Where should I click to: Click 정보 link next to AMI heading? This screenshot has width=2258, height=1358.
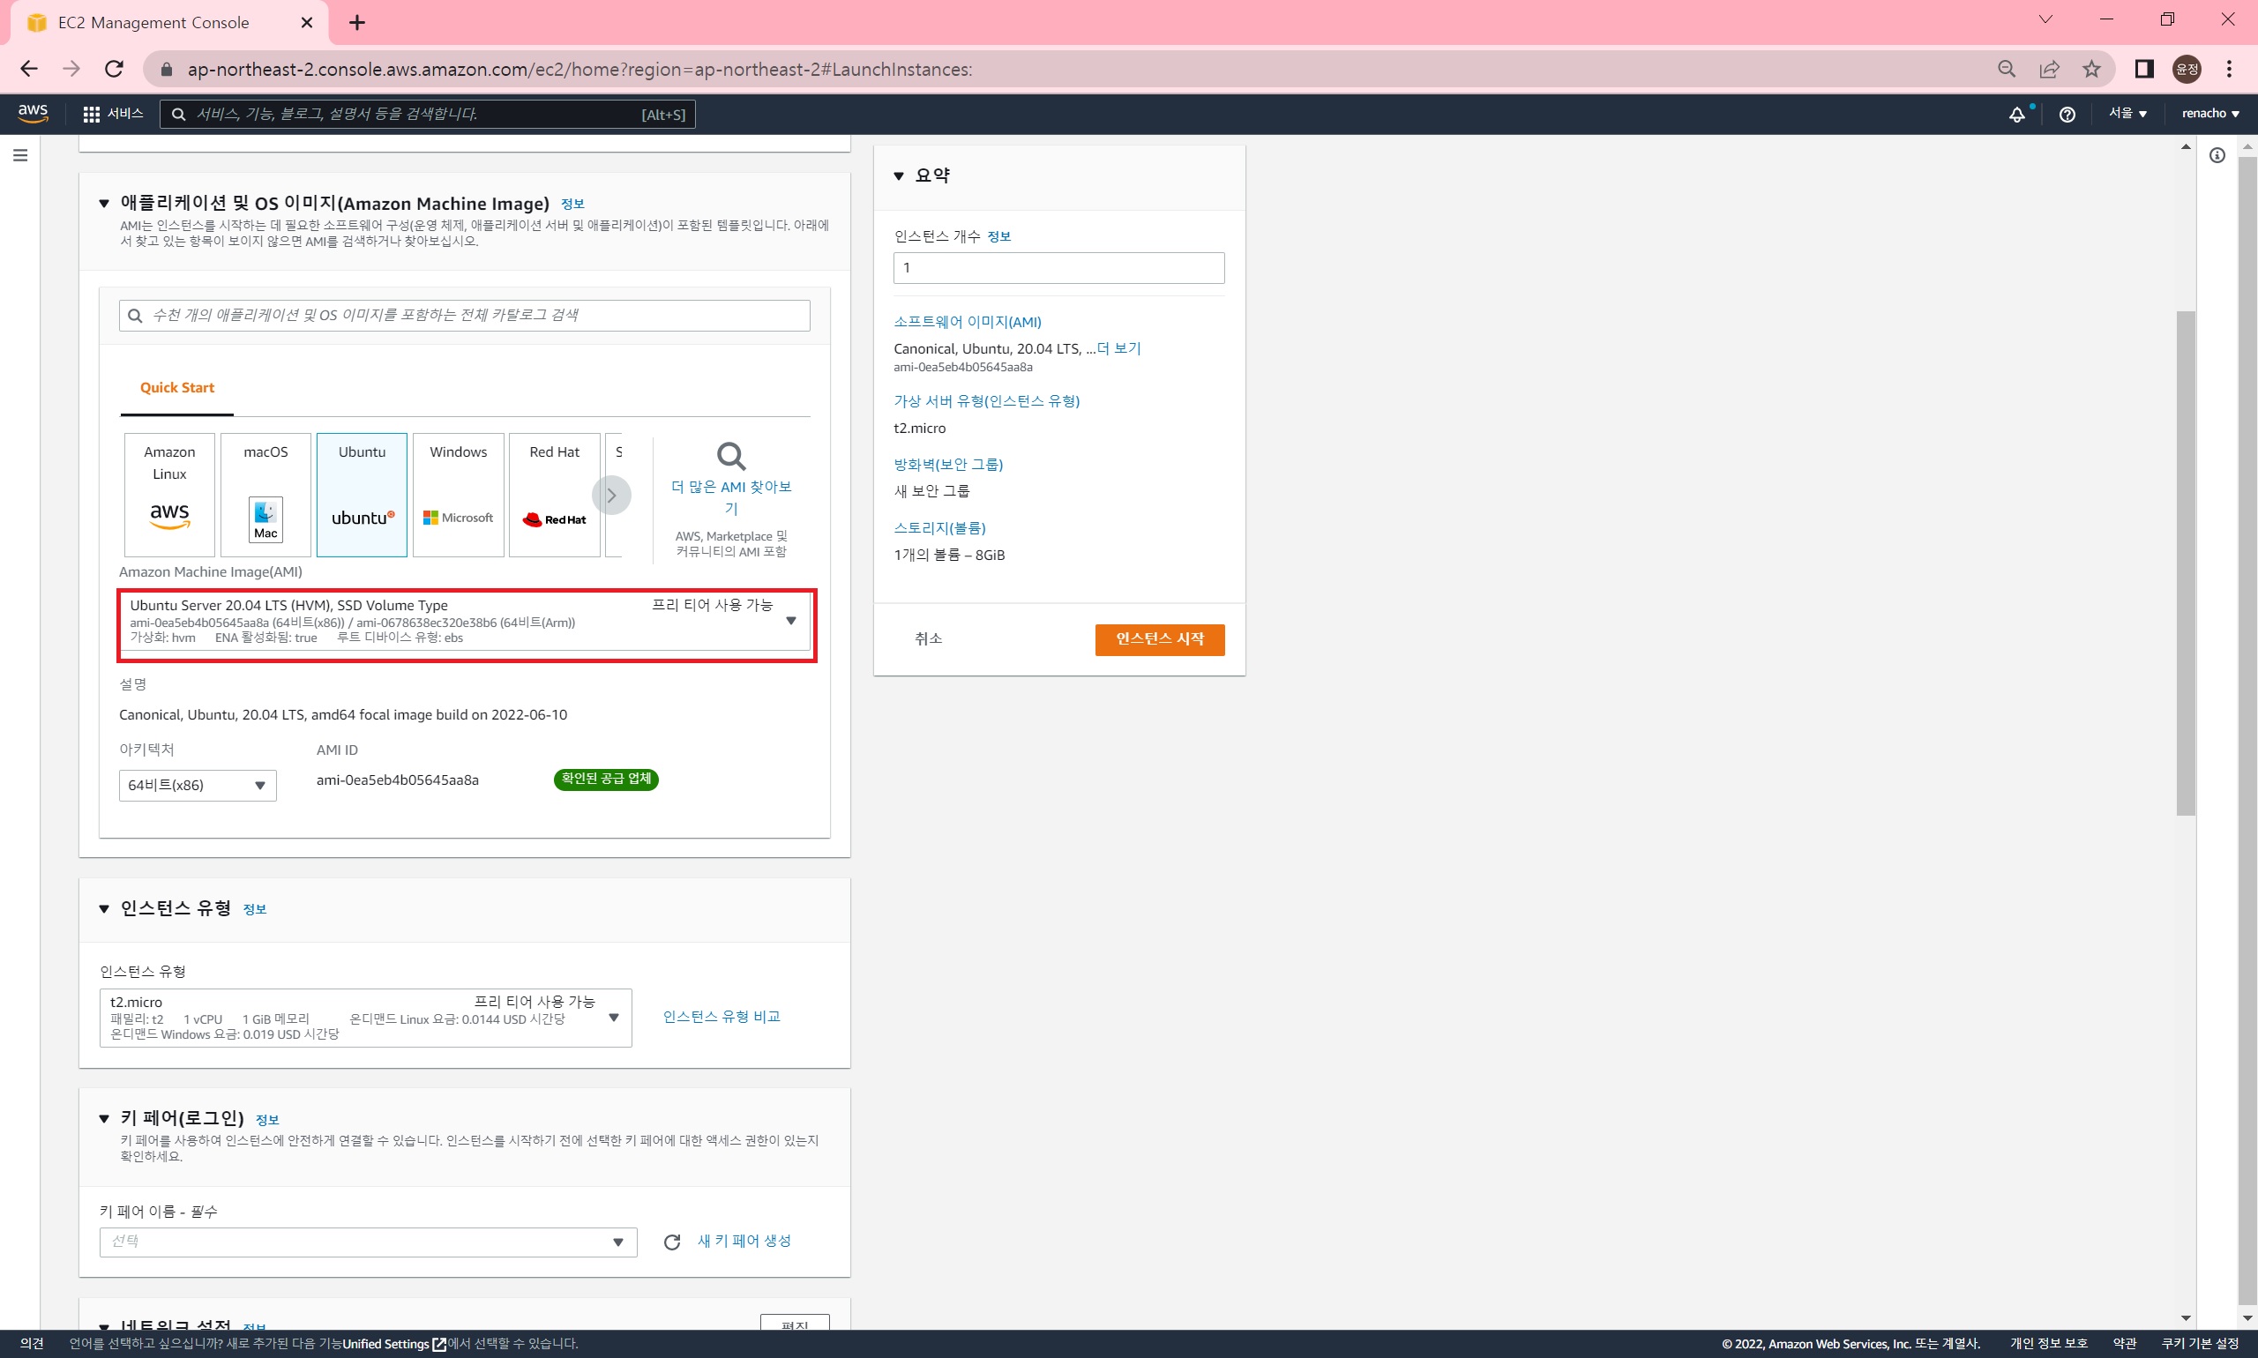pyautogui.click(x=572, y=204)
